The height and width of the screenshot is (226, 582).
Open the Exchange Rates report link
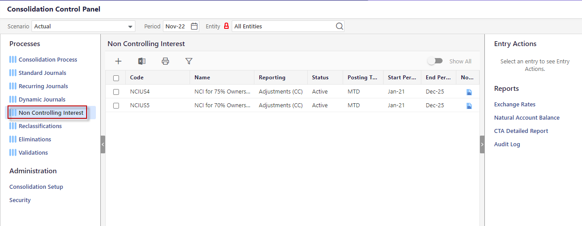(x=515, y=105)
